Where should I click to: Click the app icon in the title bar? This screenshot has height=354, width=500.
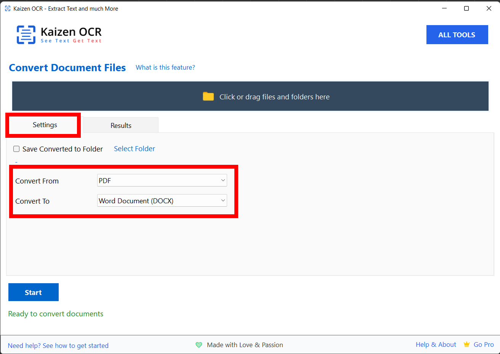8,8
